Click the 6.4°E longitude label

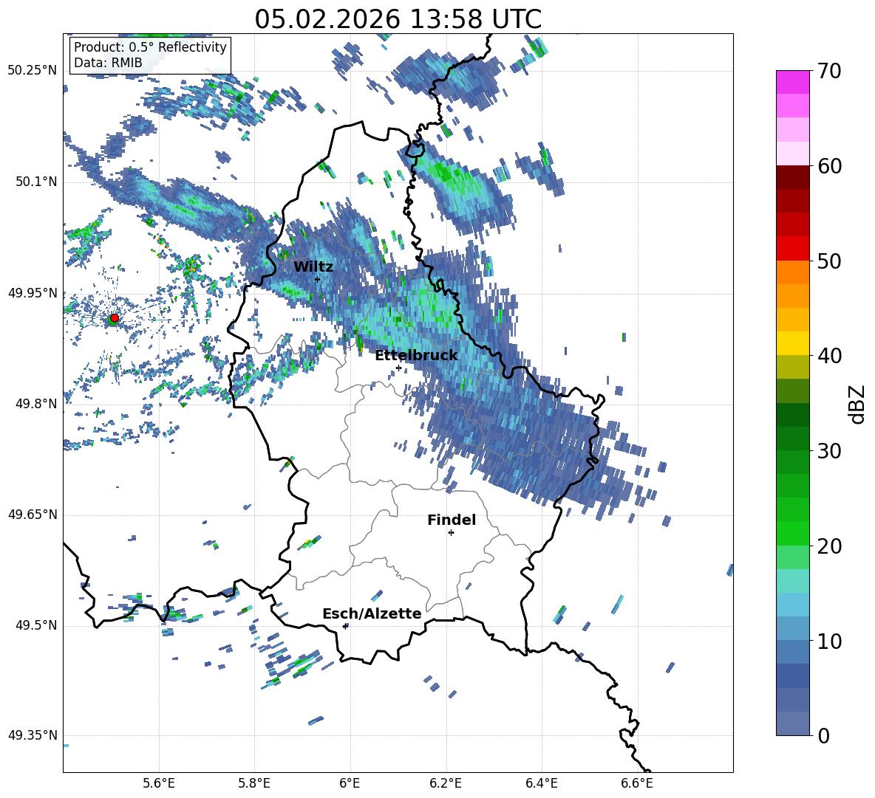(x=541, y=783)
